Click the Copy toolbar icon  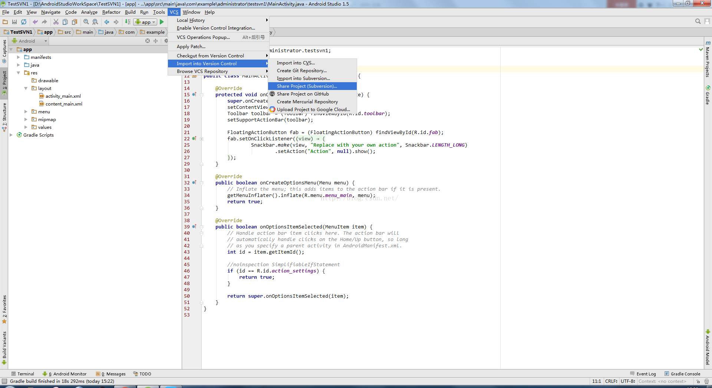65,22
